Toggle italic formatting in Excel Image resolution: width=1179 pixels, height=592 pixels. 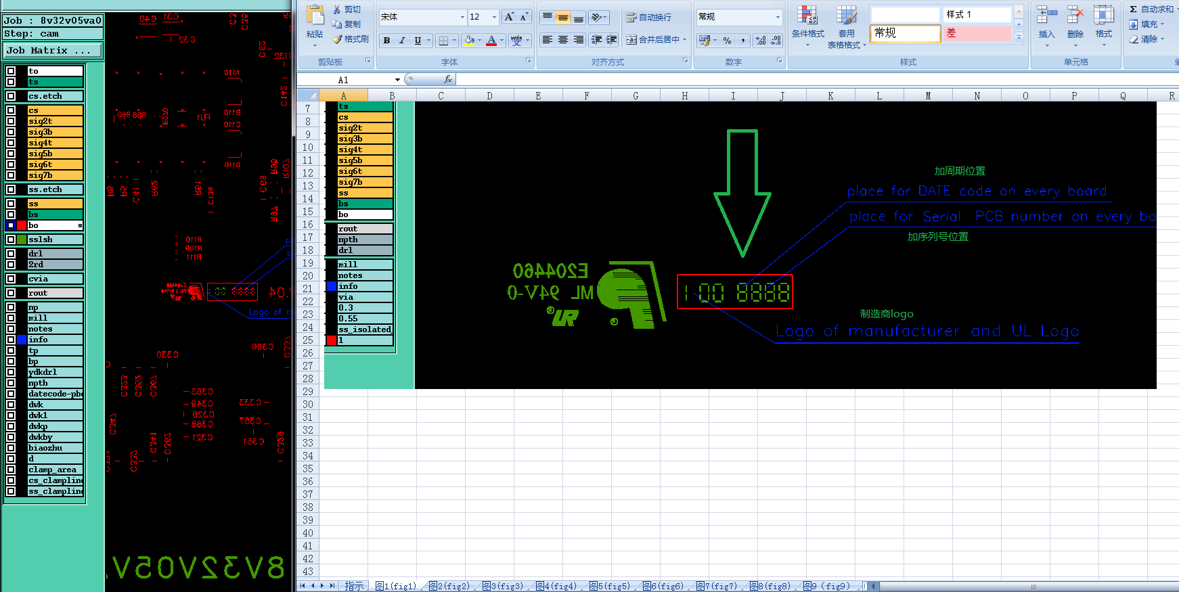click(x=402, y=41)
